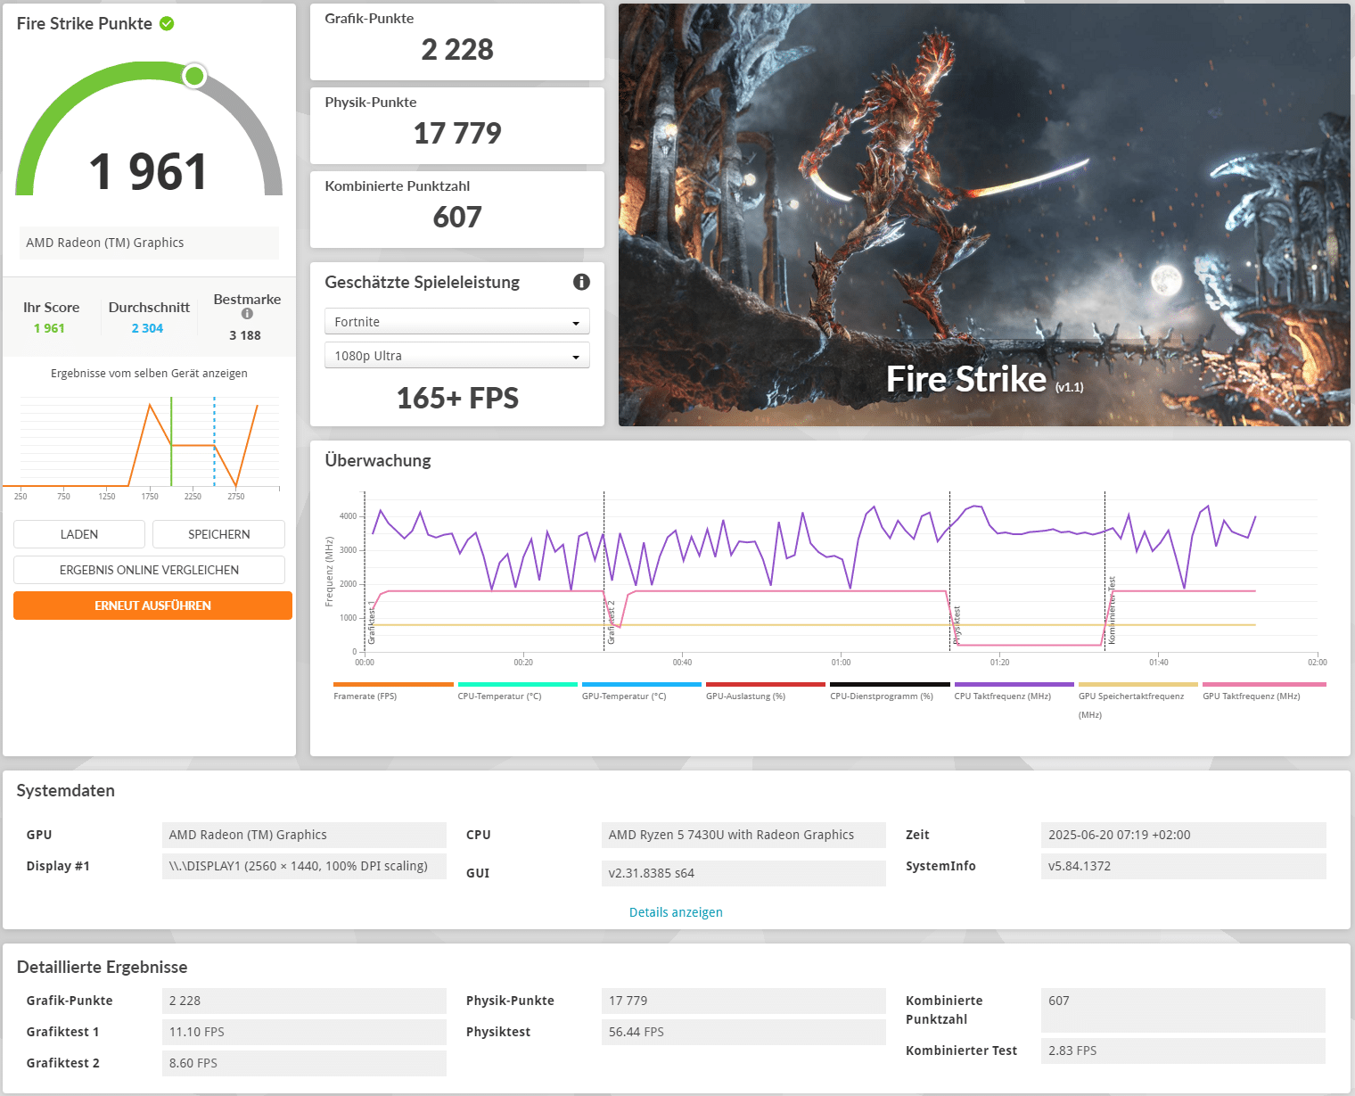This screenshot has height=1096, width=1355.
Task: Expand Details anzeigen link
Action: point(676,912)
